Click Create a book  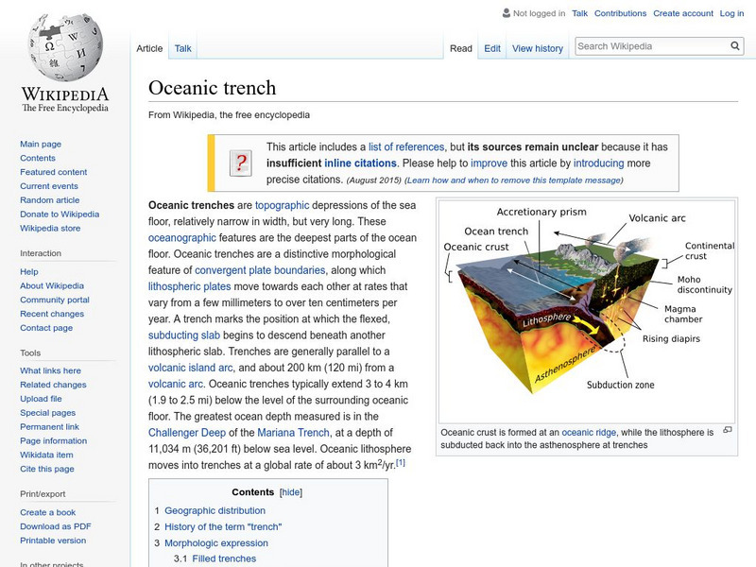click(48, 512)
